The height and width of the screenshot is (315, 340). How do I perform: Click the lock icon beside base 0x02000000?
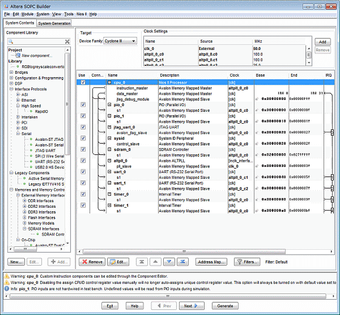click(x=257, y=155)
